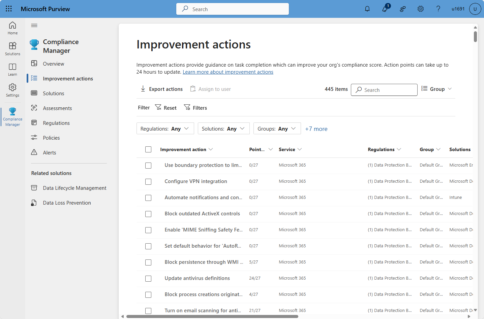The height and width of the screenshot is (319, 484).
Task: Open the Group by menu
Action: click(x=436, y=89)
